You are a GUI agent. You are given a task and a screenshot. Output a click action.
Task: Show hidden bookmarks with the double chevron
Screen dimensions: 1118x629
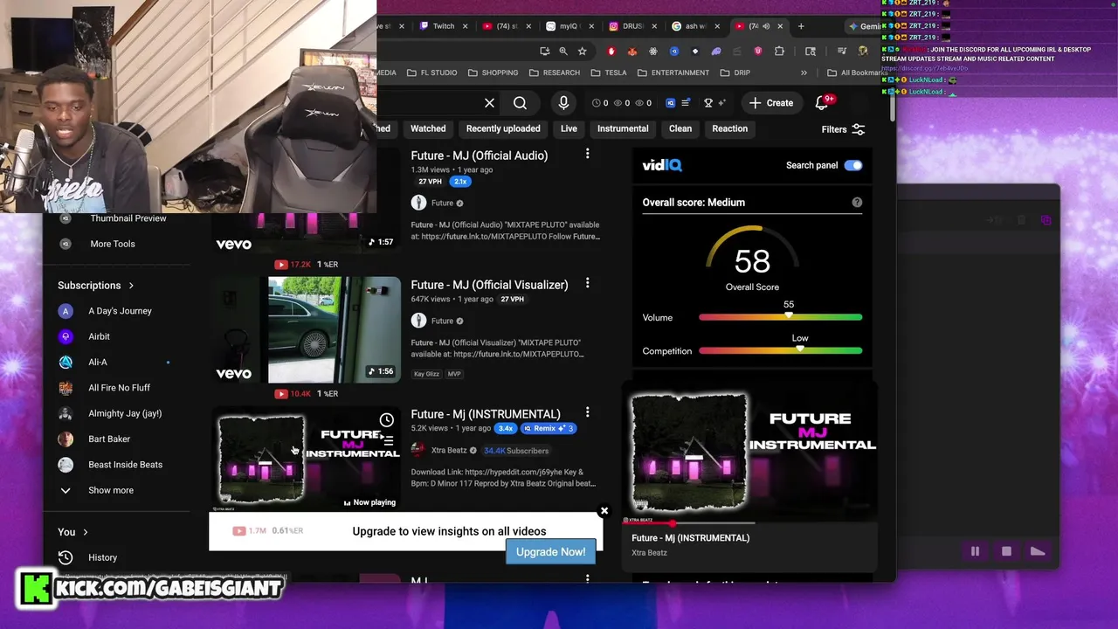tap(804, 73)
